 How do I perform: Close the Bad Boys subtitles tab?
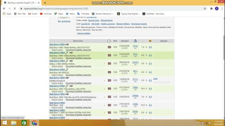[x=39, y=3]
